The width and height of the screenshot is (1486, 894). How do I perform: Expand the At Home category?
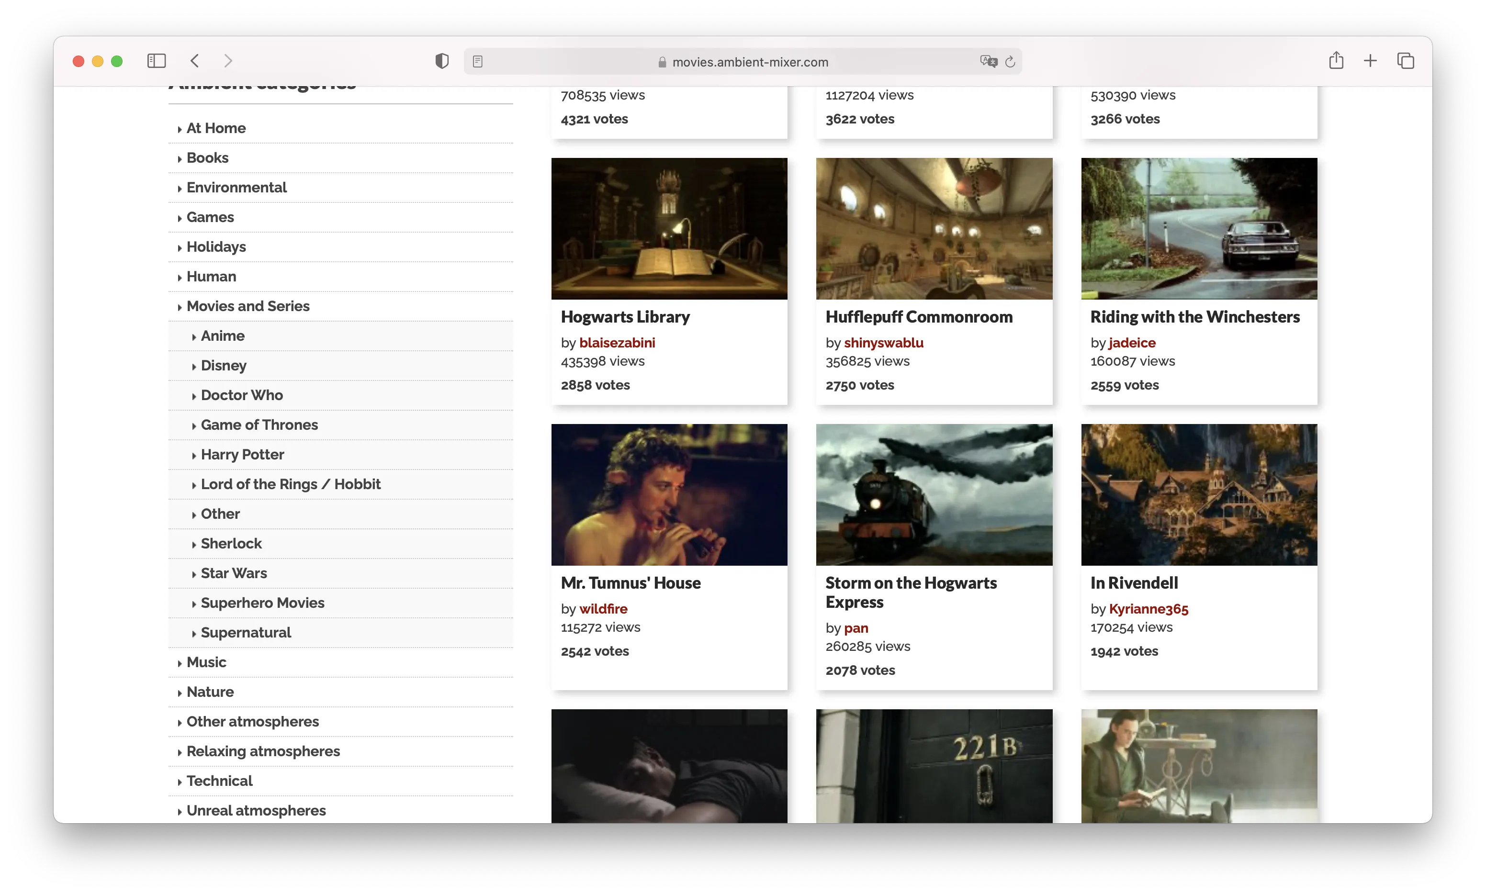point(216,128)
